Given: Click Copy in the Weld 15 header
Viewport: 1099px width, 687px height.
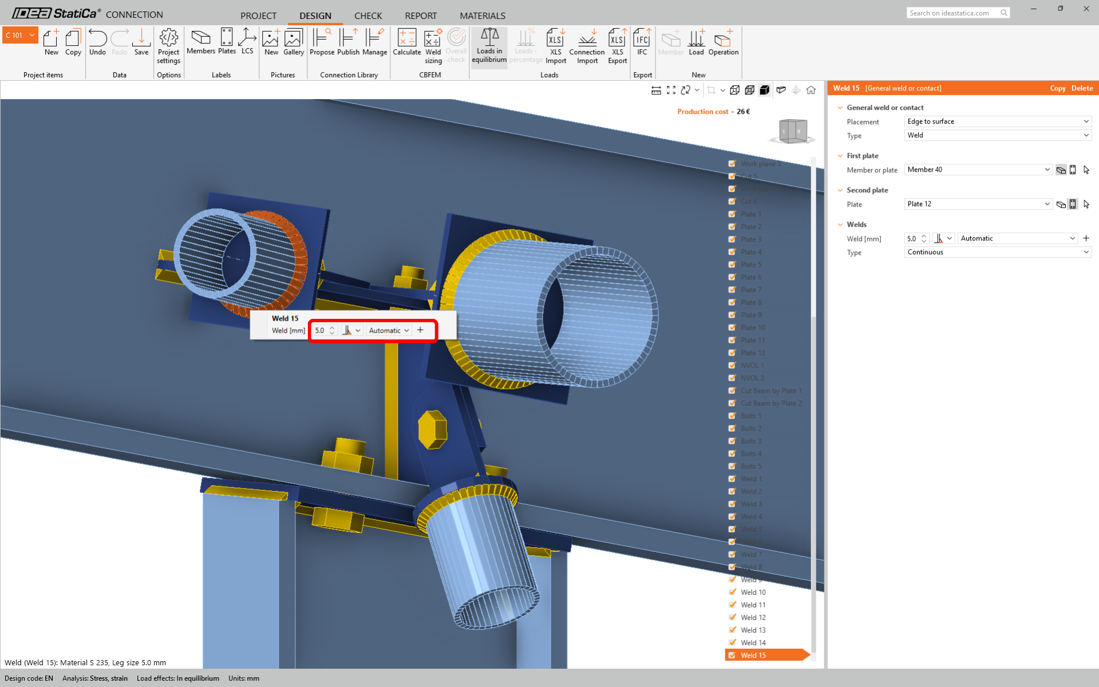Looking at the screenshot, I should [1057, 88].
